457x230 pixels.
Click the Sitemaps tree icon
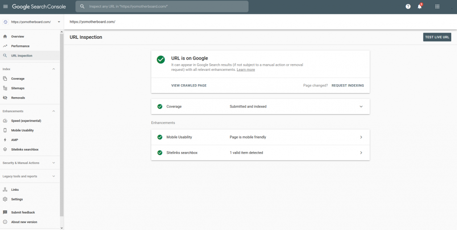tap(5, 88)
